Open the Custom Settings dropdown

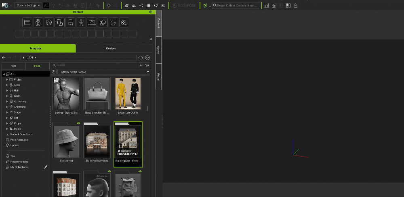[x=27, y=6]
